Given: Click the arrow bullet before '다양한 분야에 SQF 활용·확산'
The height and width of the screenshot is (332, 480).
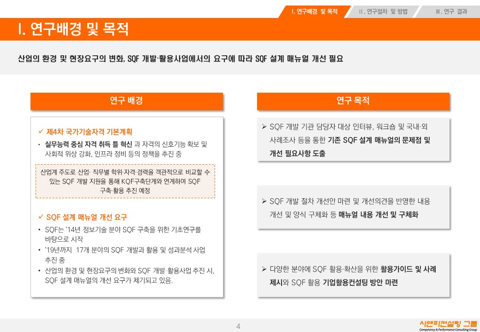Looking at the screenshot, I should (264, 269).
